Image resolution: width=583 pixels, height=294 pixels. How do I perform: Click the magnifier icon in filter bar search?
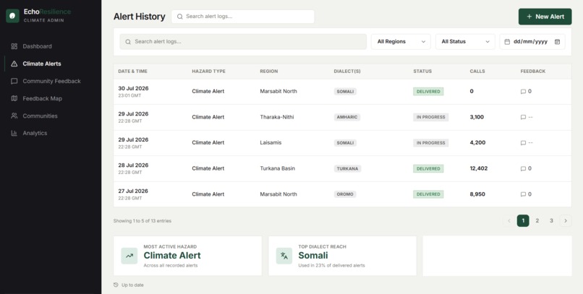point(128,42)
